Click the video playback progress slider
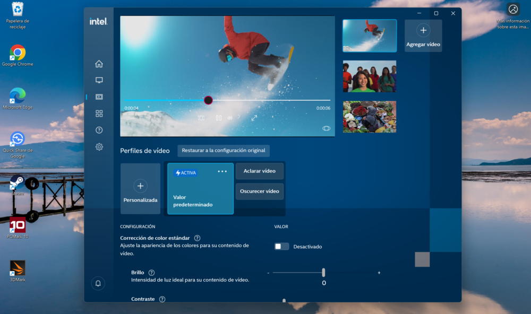Image resolution: width=531 pixels, height=314 pixels. coord(227,100)
